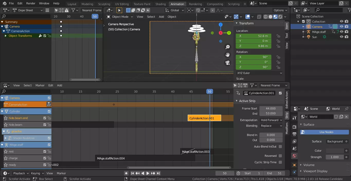351x181 pixels.
Task: Open Object properties orange square icon
Action: (294, 165)
